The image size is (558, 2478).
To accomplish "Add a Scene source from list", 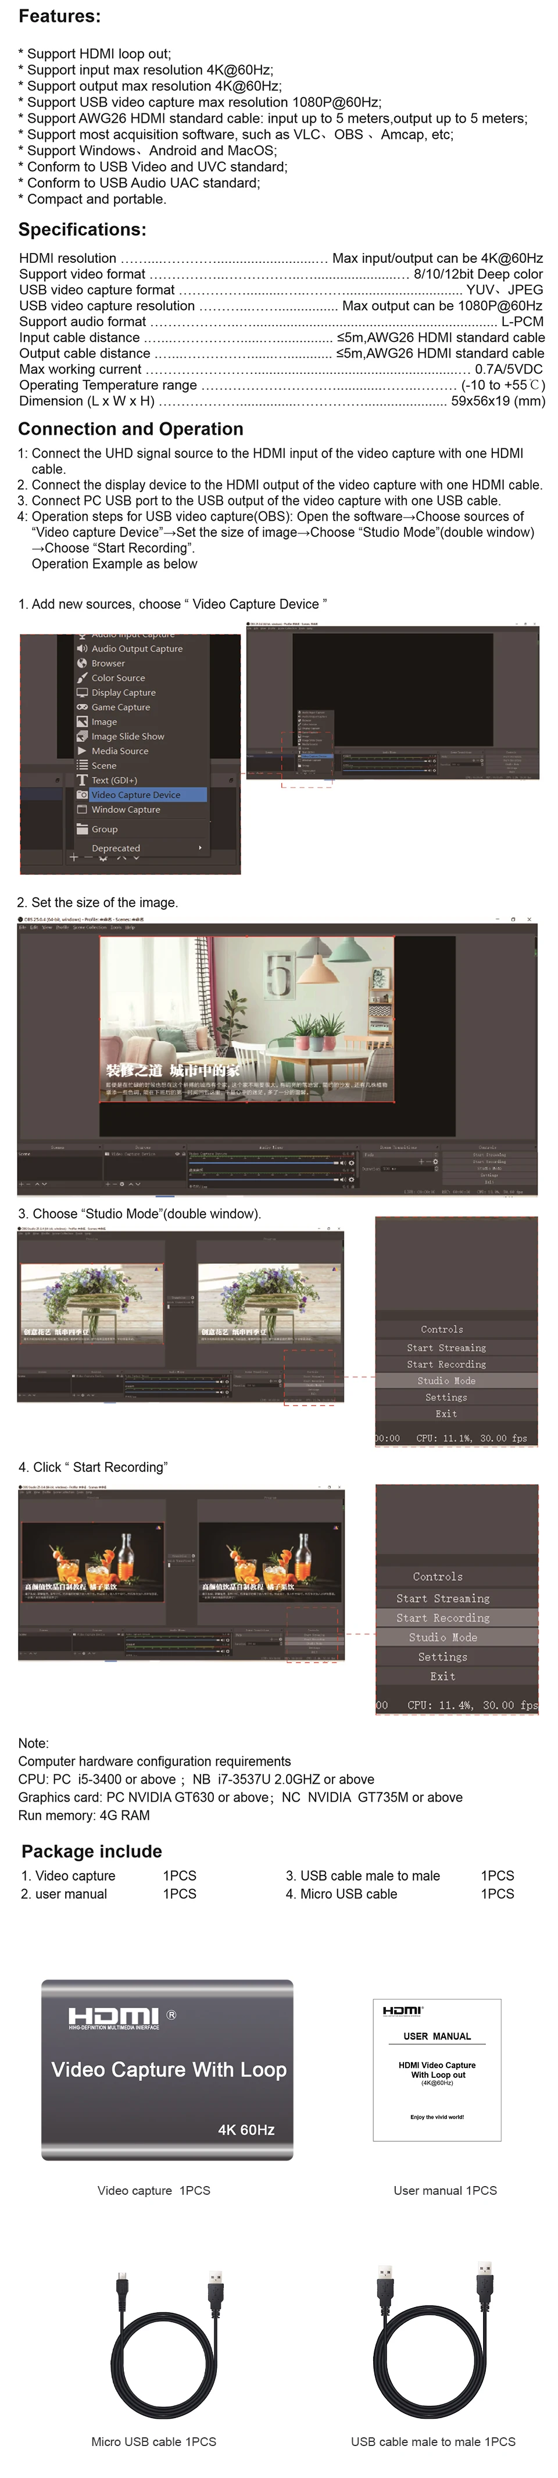I will (x=104, y=766).
